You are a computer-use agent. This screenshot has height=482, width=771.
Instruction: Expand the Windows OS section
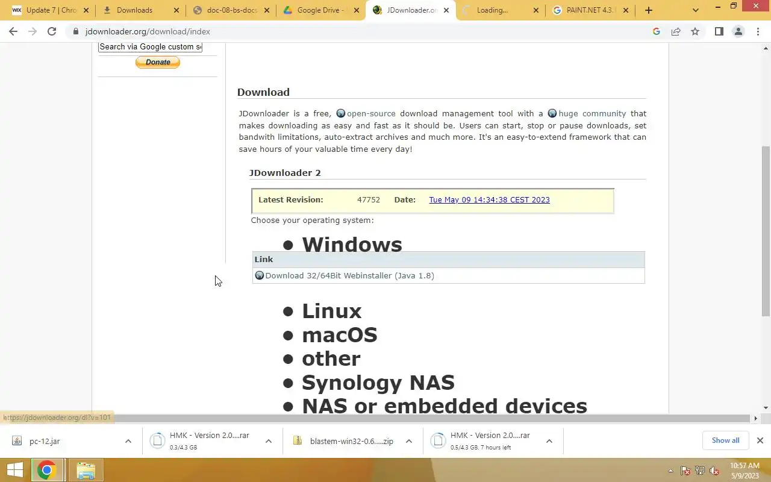tap(352, 245)
